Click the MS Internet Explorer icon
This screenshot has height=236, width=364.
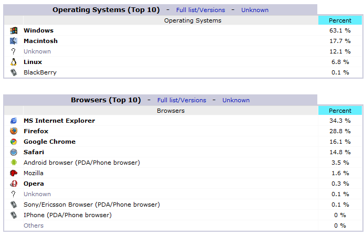tap(14, 121)
